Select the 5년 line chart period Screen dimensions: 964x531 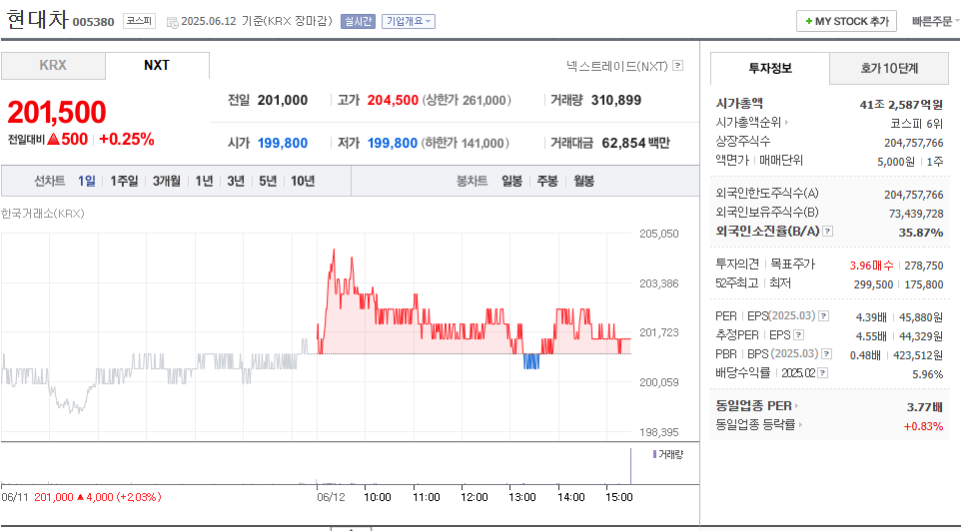268,181
